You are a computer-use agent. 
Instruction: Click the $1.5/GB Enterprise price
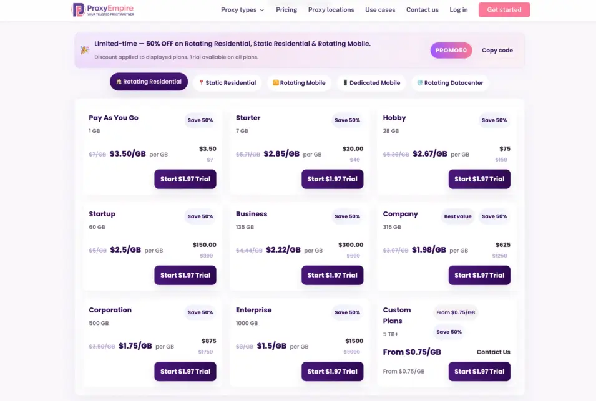click(x=271, y=346)
